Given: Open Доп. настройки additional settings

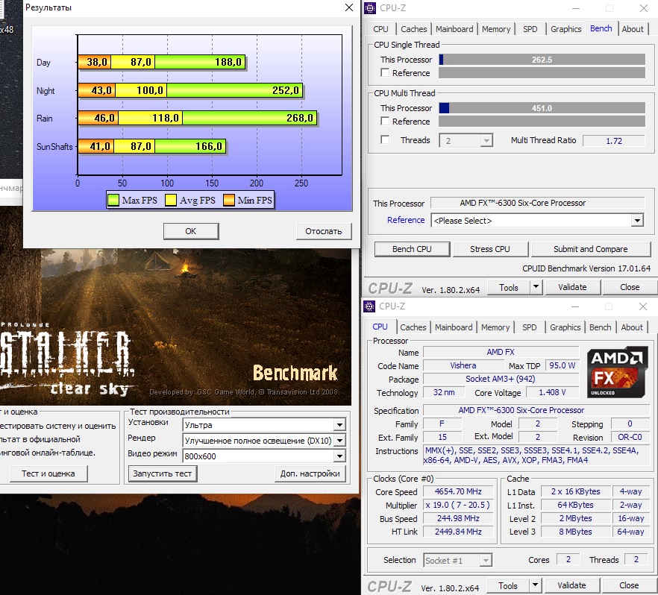Looking at the screenshot, I should (310, 473).
